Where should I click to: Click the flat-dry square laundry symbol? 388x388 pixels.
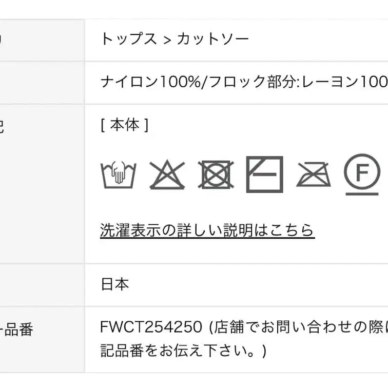[x=264, y=174]
